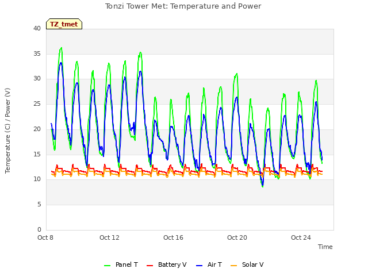This screenshot has height=276, width=368.
Task: Click the 'Oct 24' x-axis label
Action: (x=301, y=237)
